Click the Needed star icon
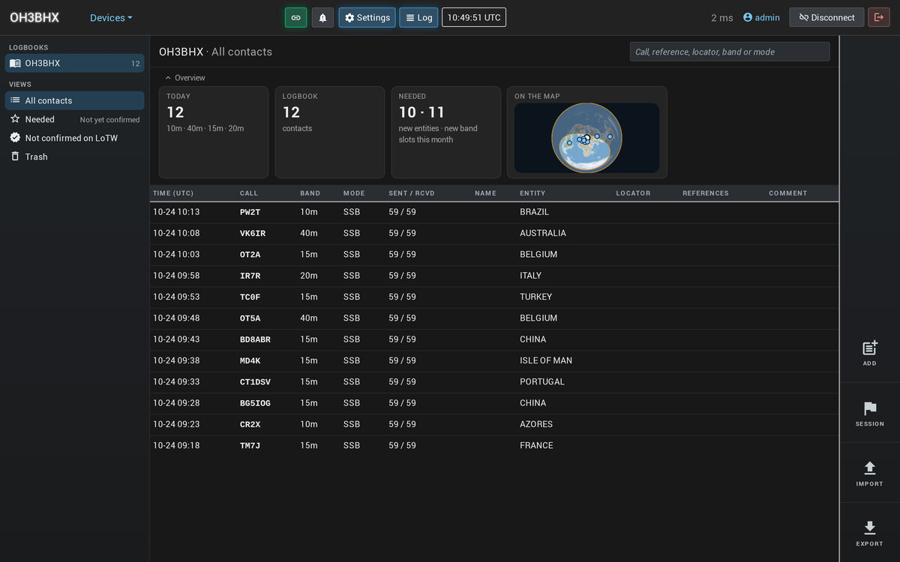This screenshot has height=562, width=900. click(15, 119)
